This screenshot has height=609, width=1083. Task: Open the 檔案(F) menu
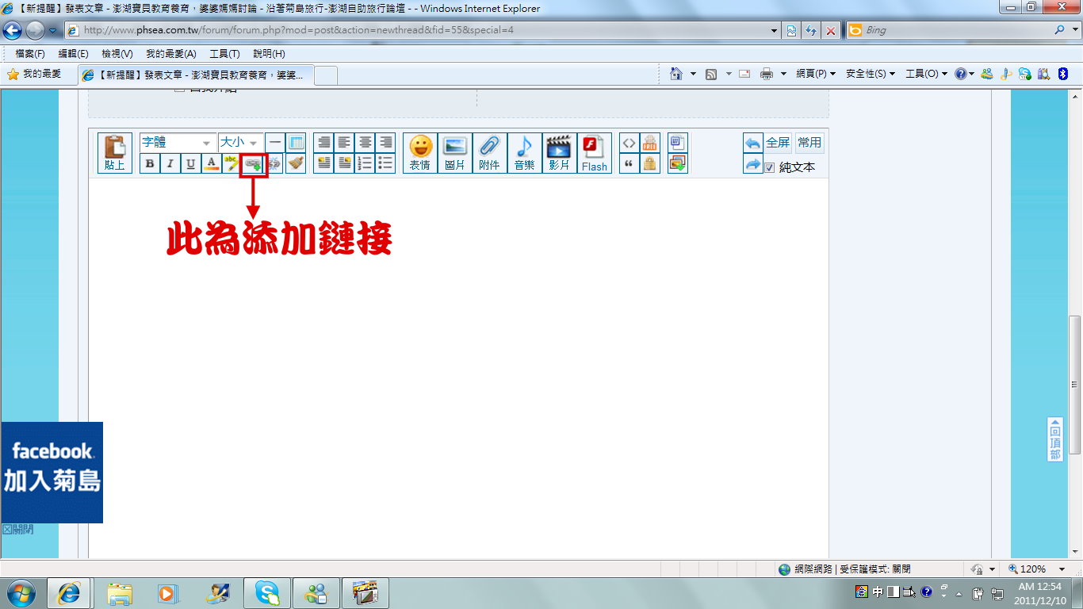[x=30, y=54]
